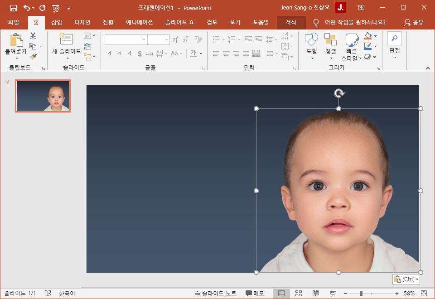Convert to SmartArt icon

coord(285,57)
